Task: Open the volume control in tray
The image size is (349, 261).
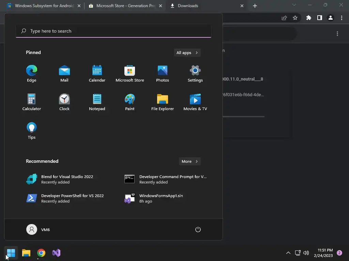Action: click(306, 253)
